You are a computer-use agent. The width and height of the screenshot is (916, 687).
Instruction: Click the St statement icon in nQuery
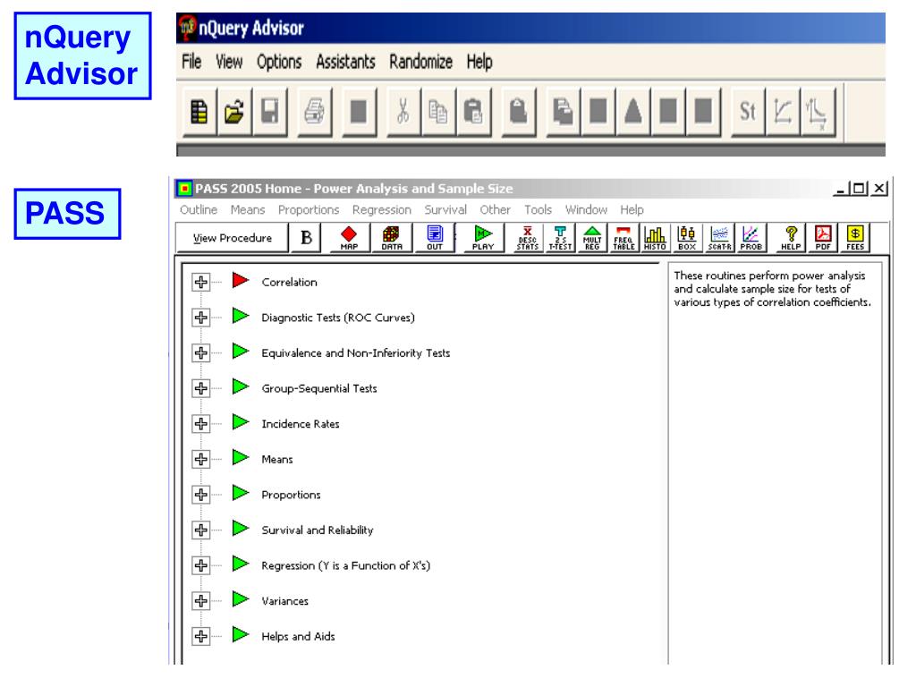point(747,111)
